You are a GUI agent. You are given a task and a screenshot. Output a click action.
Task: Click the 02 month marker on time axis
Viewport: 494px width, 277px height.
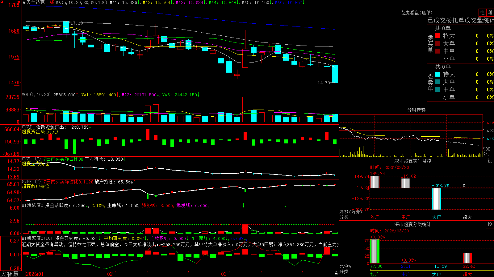[110, 274]
